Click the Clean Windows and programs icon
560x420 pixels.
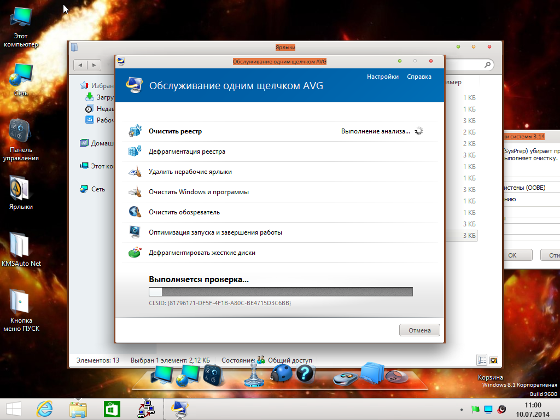135,192
